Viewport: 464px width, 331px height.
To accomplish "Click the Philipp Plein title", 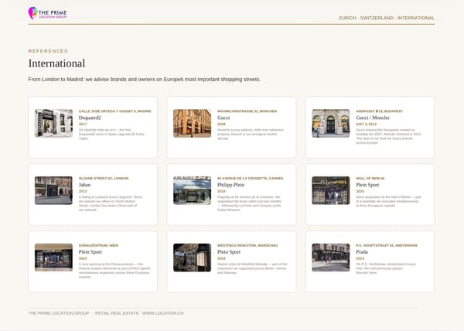I will pos(230,185).
